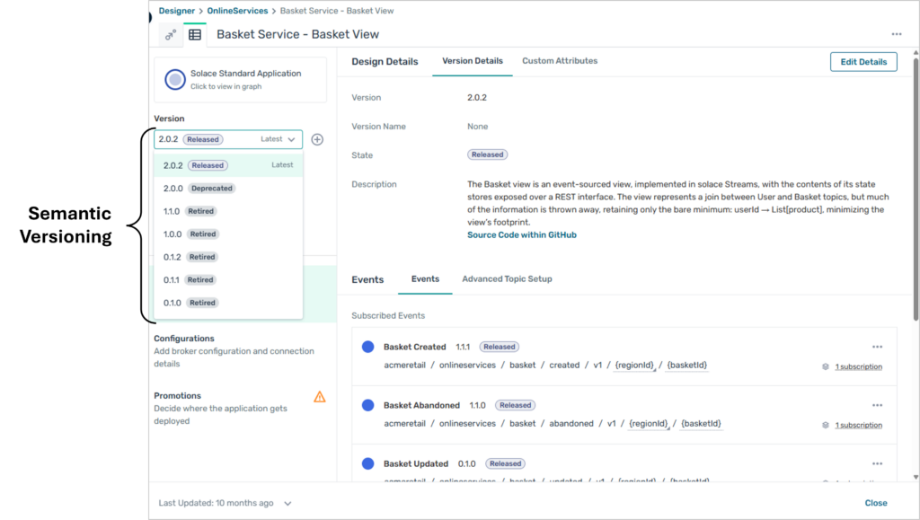Navigate to OnlineServices in breadcrumb

(237, 11)
